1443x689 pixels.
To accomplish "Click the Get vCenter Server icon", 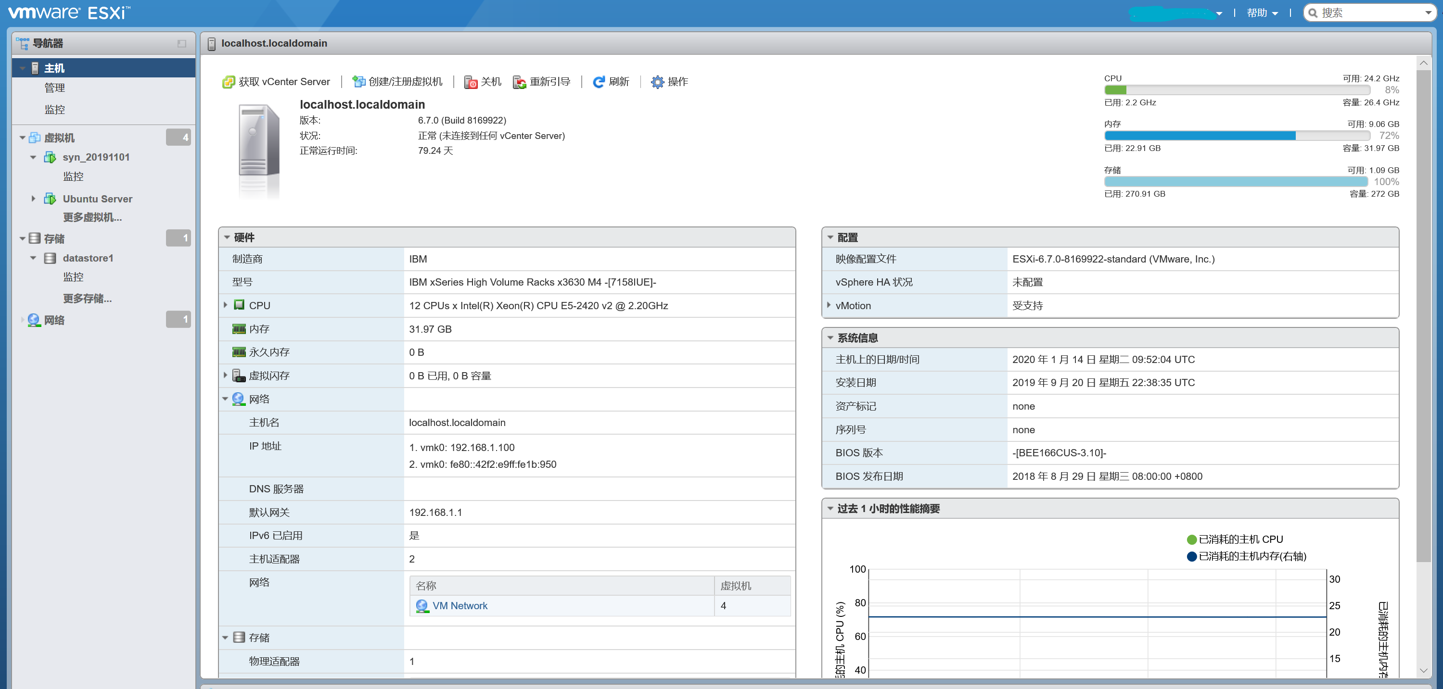I will pos(229,82).
